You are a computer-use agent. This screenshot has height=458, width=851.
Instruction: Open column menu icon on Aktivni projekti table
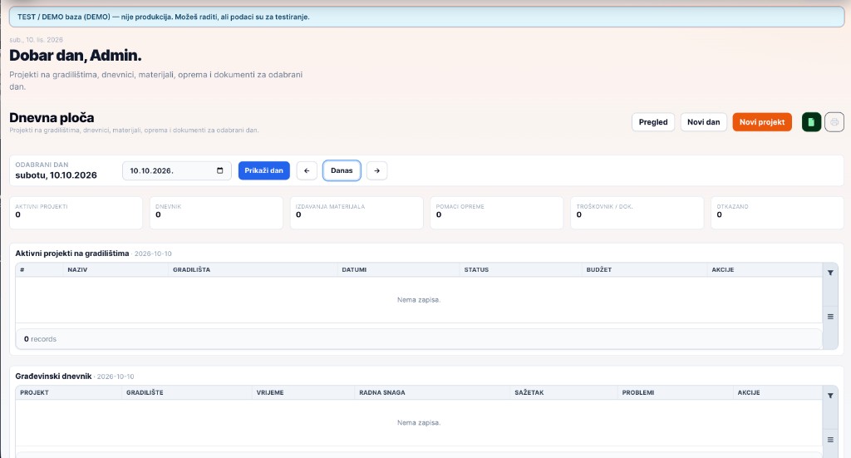pos(830,317)
